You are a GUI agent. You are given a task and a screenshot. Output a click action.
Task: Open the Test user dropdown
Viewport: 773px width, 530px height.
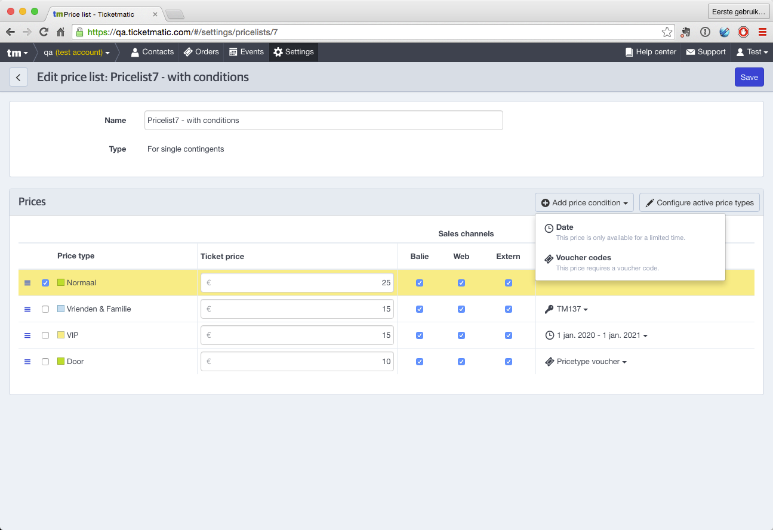click(x=752, y=52)
